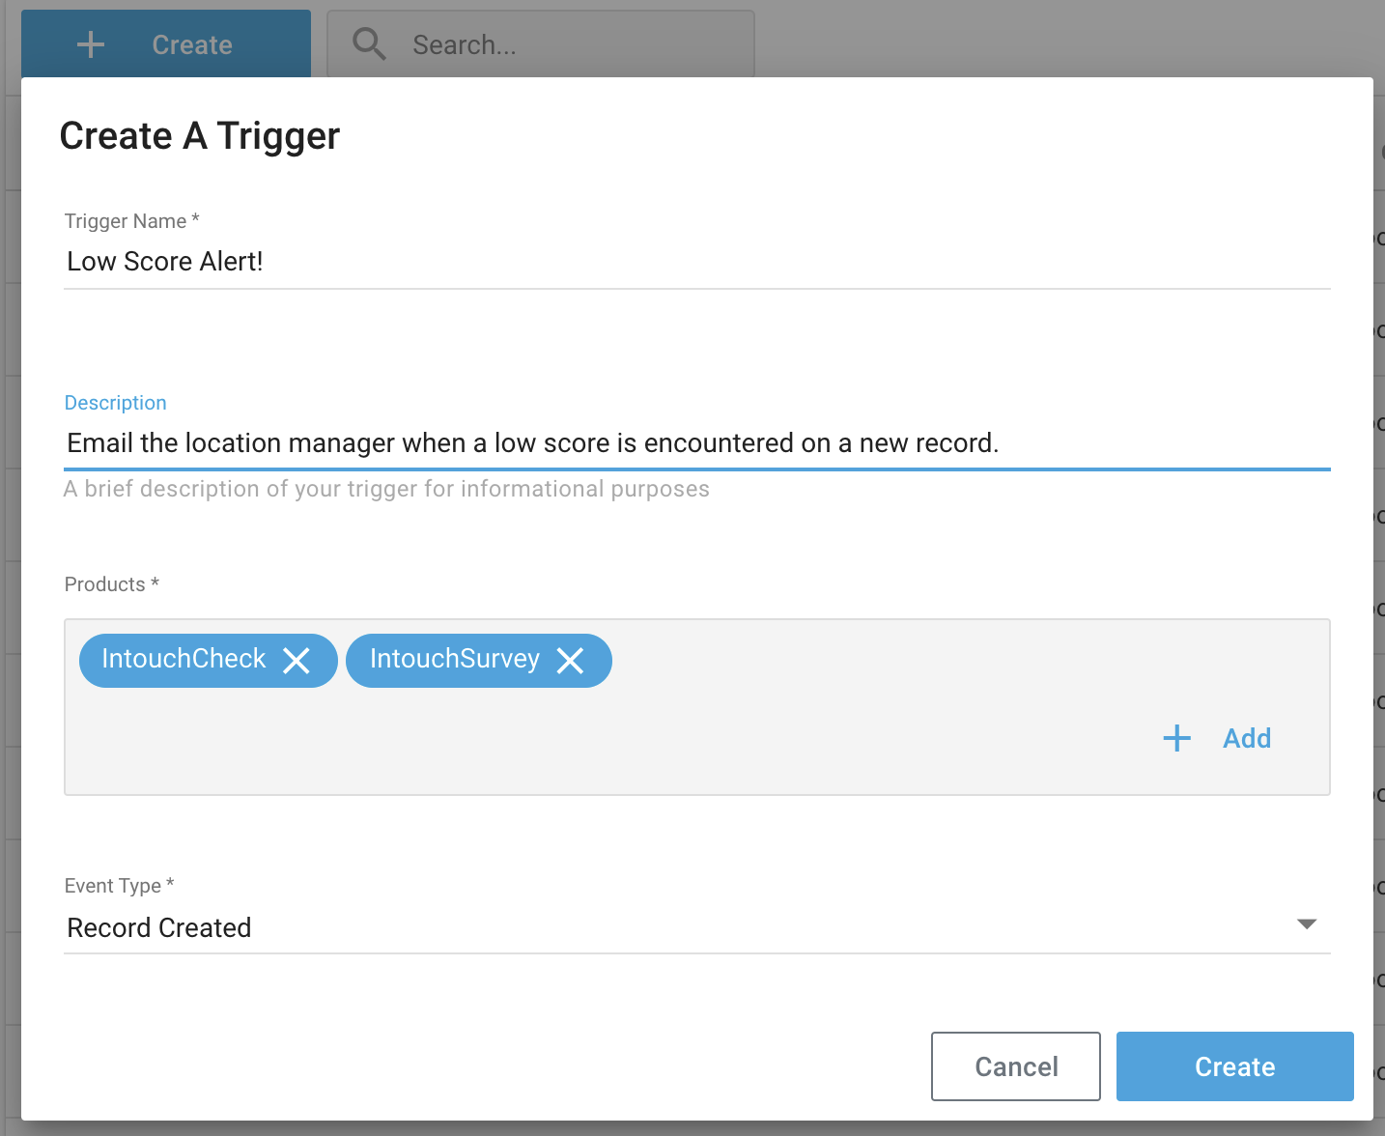Remove the IntouchCheck product chip
This screenshot has width=1385, height=1136.
297,661
